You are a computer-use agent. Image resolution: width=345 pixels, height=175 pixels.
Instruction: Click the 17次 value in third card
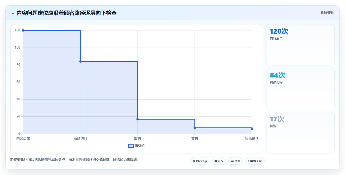277,119
